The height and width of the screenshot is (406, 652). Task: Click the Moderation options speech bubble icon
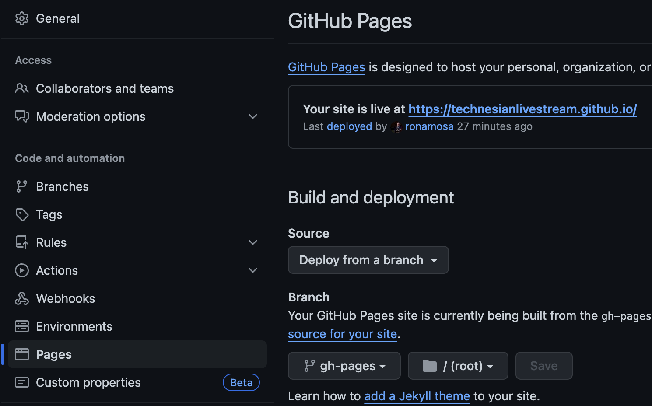coord(21,116)
